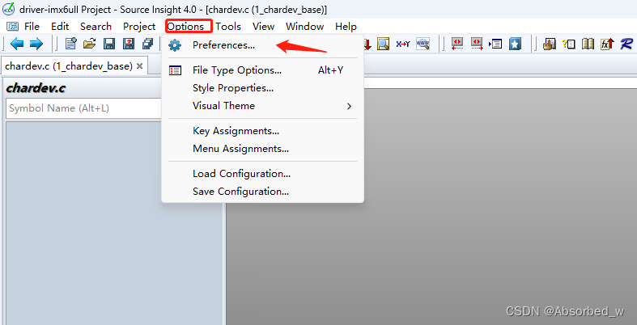Click the application icon left of File menu
Image resolution: width=637 pixels, height=325 pixels.
[x=13, y=27]
